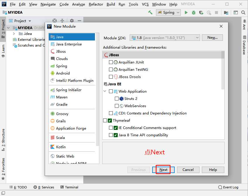Image resolution: width=248 pixels, height=196 pixels.
Task: Select JBoss module type in list
Action: coord(72,52)
